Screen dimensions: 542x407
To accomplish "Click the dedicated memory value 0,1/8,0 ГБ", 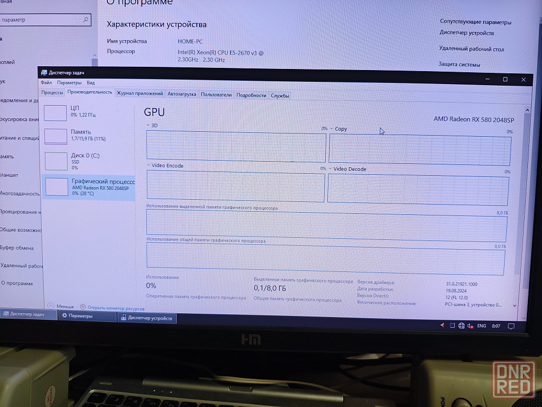I will pyautogui.click(x=269, y=288).
